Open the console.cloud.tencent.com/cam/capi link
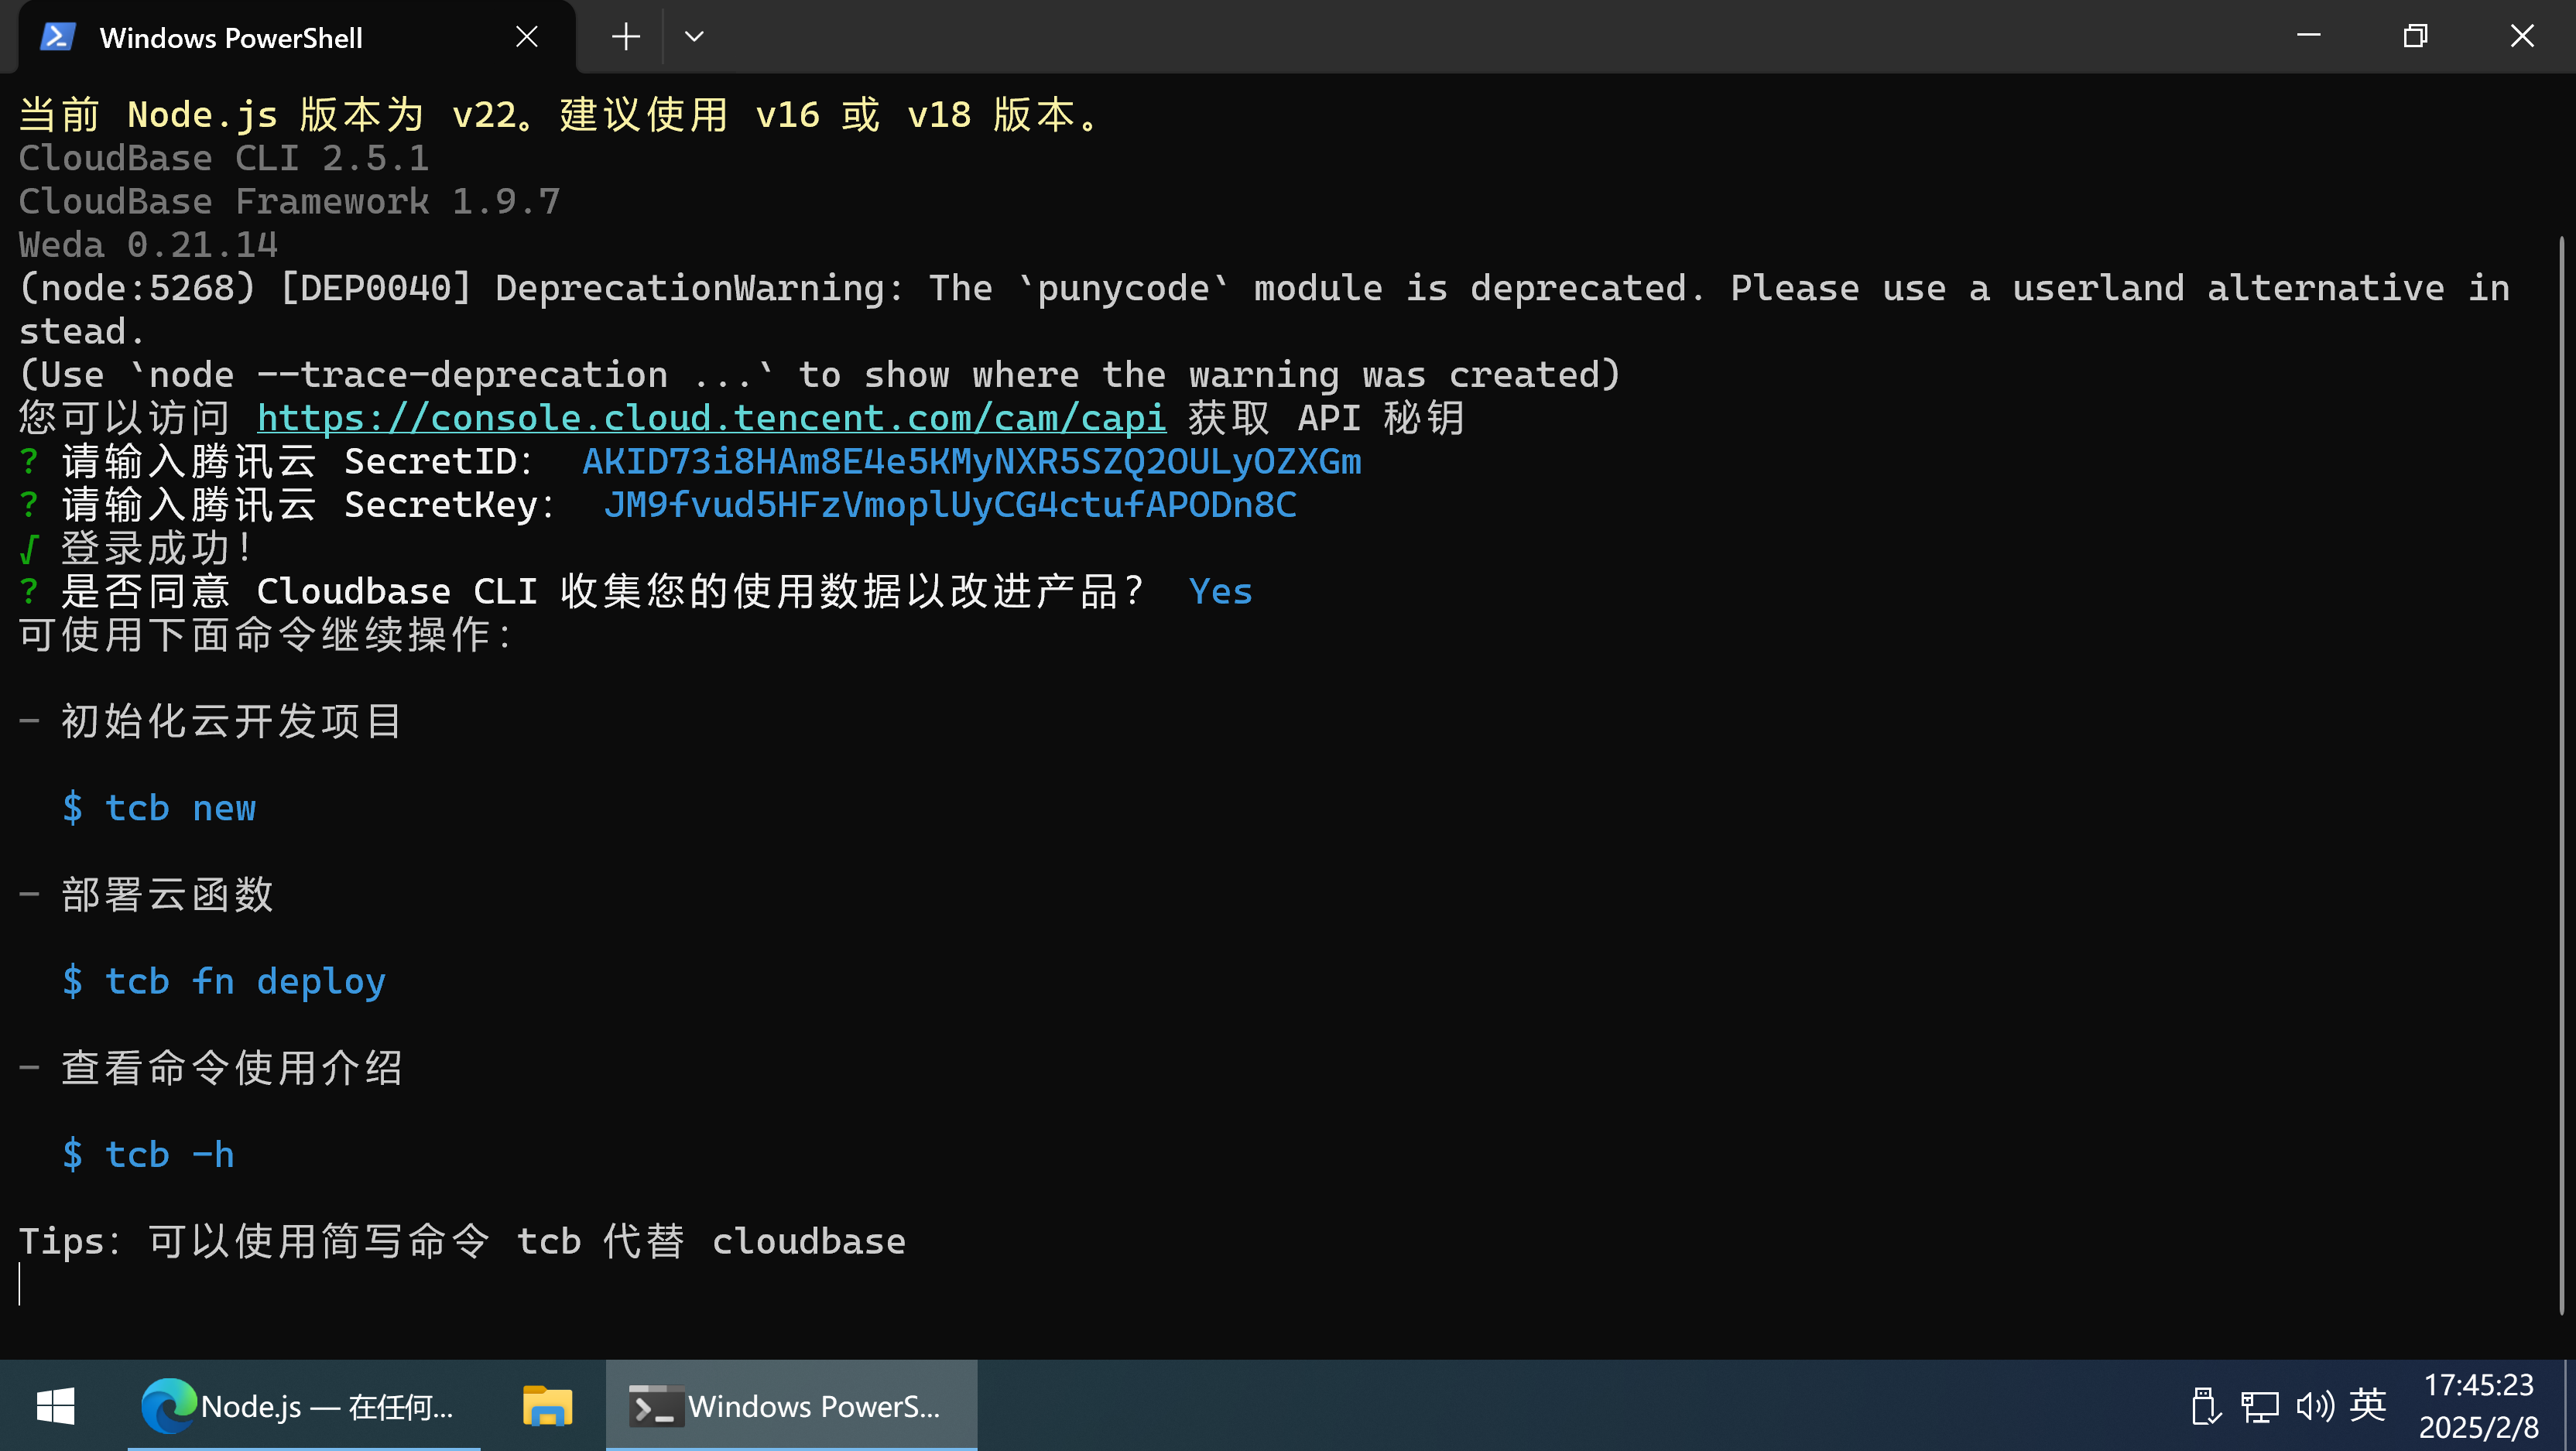 (x=711, y=418)
